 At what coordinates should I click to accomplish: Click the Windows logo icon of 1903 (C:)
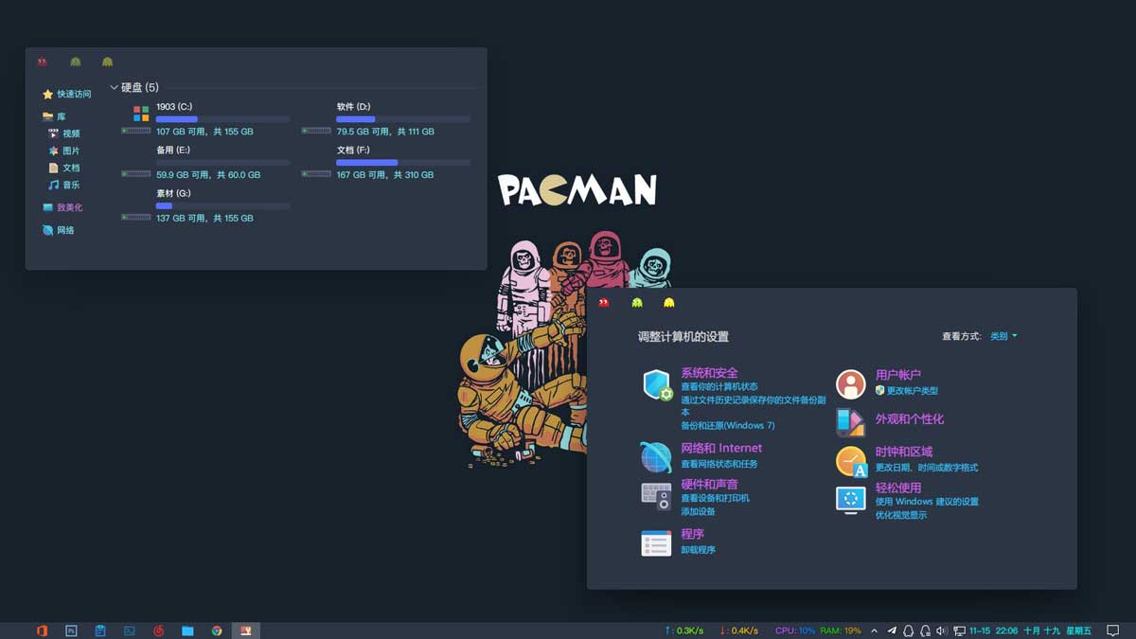[141, 114]
